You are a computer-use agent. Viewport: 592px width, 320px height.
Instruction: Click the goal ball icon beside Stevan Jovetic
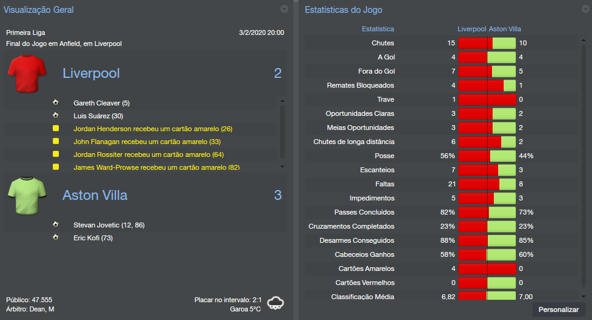56,225
